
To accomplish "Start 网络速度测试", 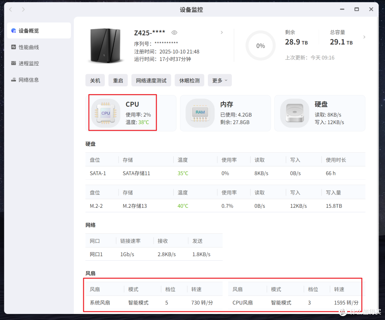I will 151,81.
